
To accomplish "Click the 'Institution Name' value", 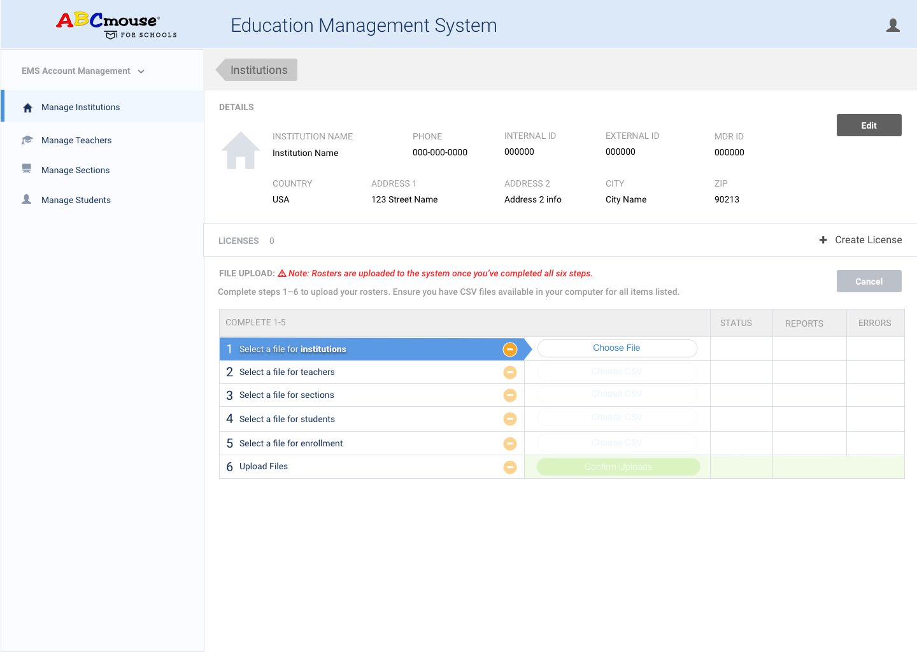I will coord(306,153).
